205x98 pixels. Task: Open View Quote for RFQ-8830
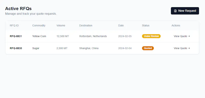[182, 48]
